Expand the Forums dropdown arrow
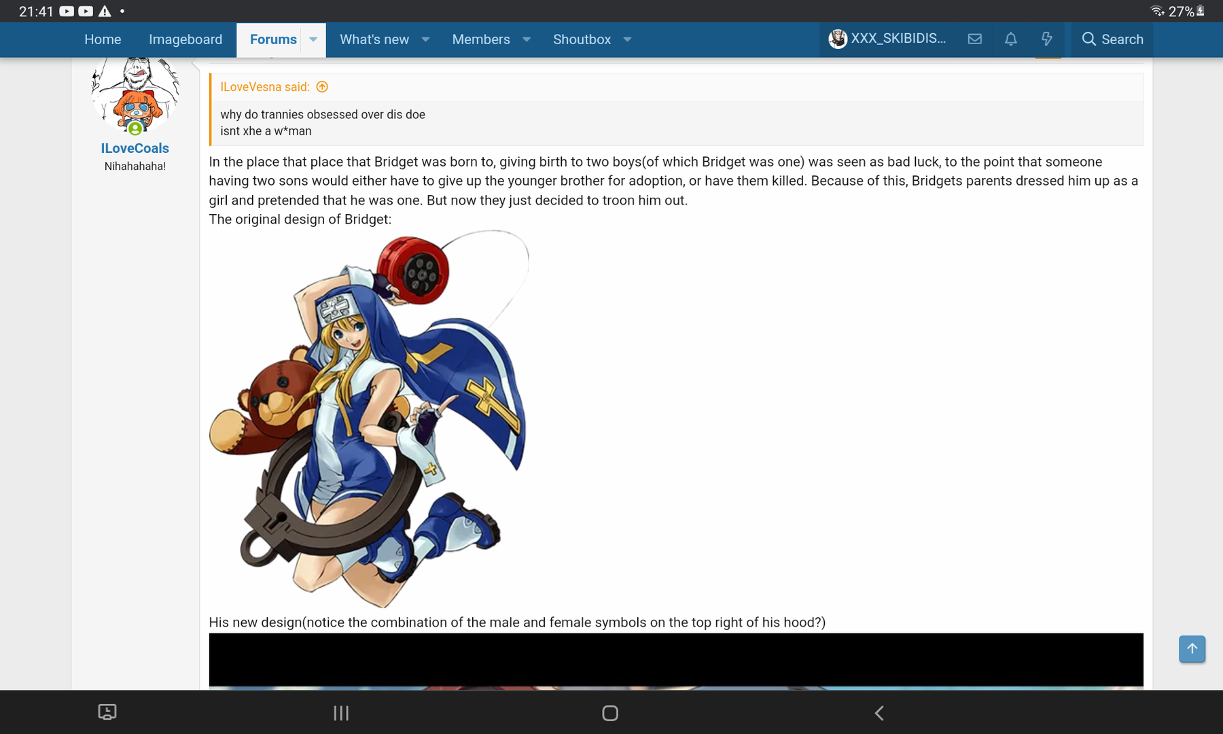 (x=313, y=39)
